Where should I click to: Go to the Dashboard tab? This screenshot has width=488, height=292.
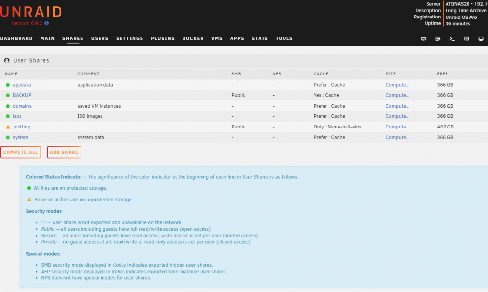coord(16,38)
